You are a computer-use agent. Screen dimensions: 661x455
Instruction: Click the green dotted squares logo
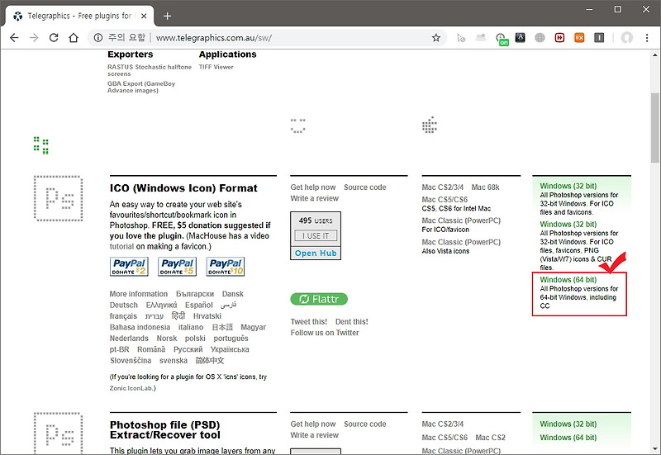(x=40, y=145)
